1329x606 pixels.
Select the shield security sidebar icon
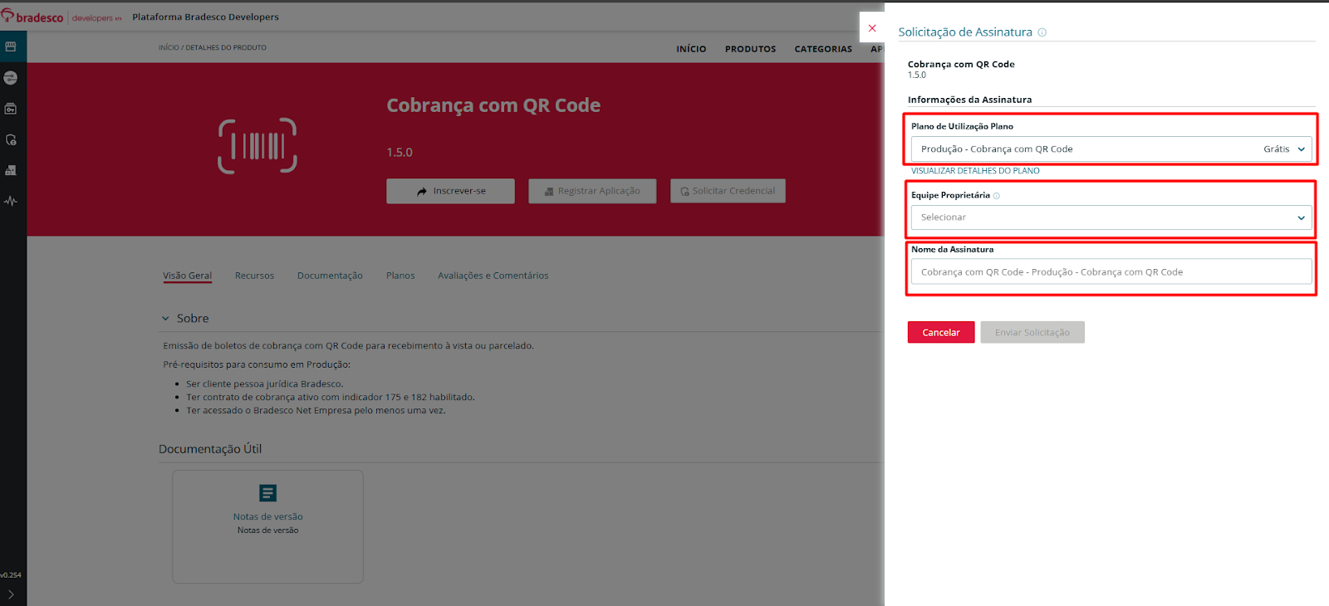pyautogui.click(x=11, y=139)
